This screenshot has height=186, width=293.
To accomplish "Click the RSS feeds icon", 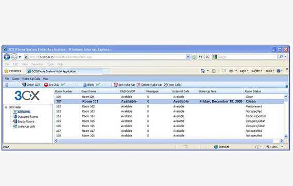I will click(214, 71).
